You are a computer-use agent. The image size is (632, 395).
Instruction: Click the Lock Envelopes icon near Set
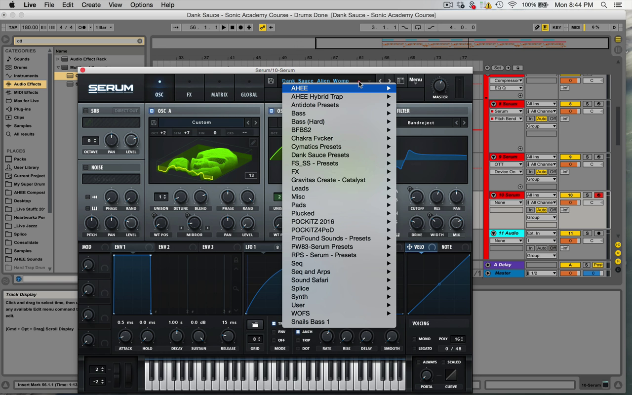[x=517, y=68]
